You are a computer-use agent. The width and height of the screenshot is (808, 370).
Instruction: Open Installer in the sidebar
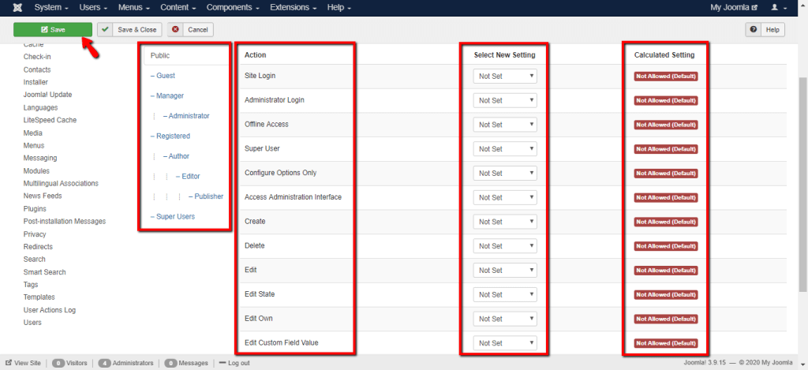click(36, 82)
